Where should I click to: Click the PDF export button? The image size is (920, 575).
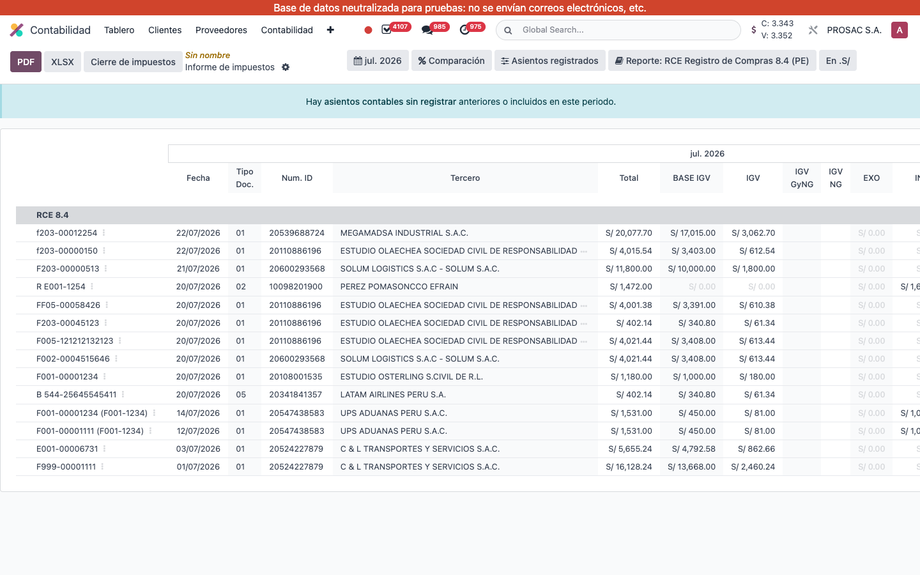(26, 62)
